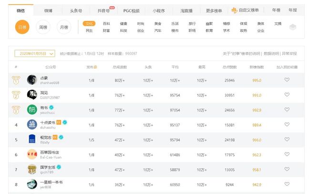Click the orange badge next to 十点读书
The image size is (310, 194).
pos(59,123)
